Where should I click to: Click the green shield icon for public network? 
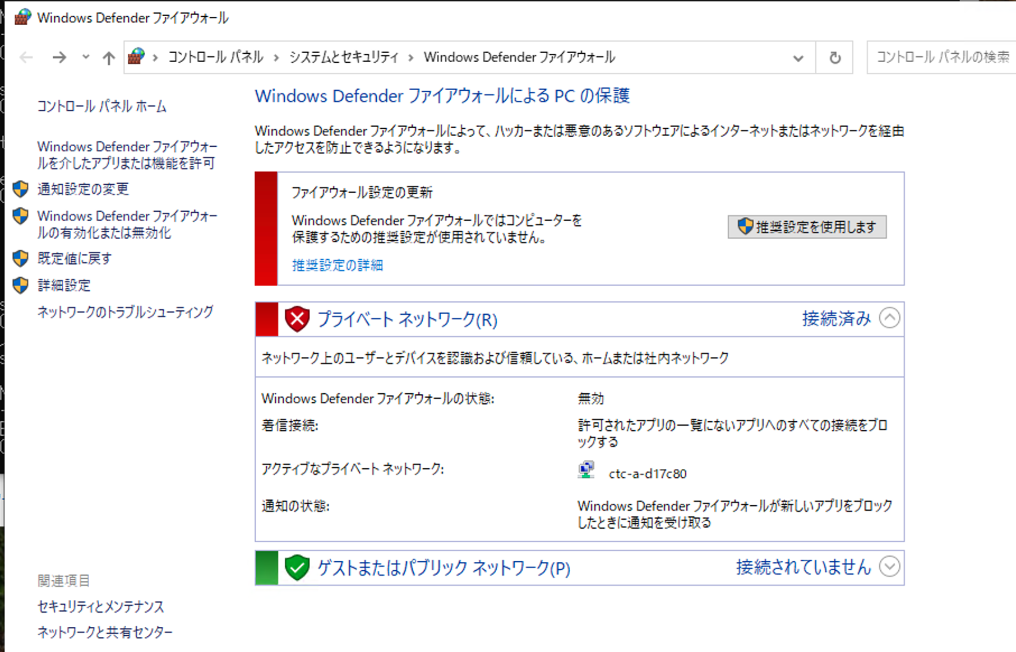pos(297,568)
